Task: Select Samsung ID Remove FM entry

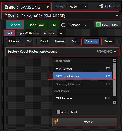Action: point(83,84)
